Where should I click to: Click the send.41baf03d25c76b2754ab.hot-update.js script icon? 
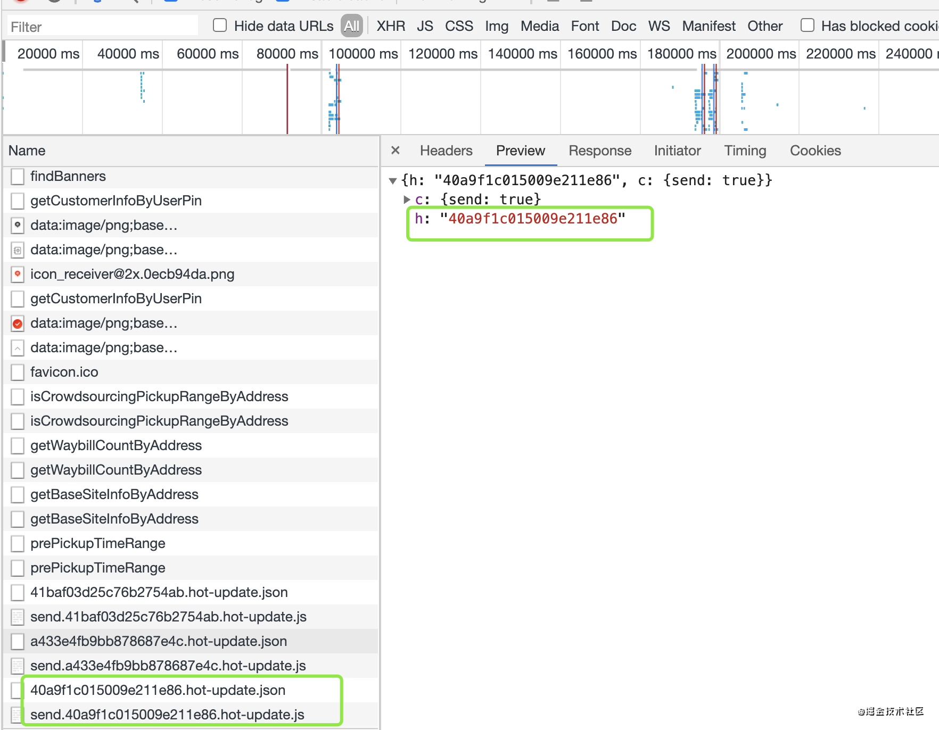click(x=18, y=617)
